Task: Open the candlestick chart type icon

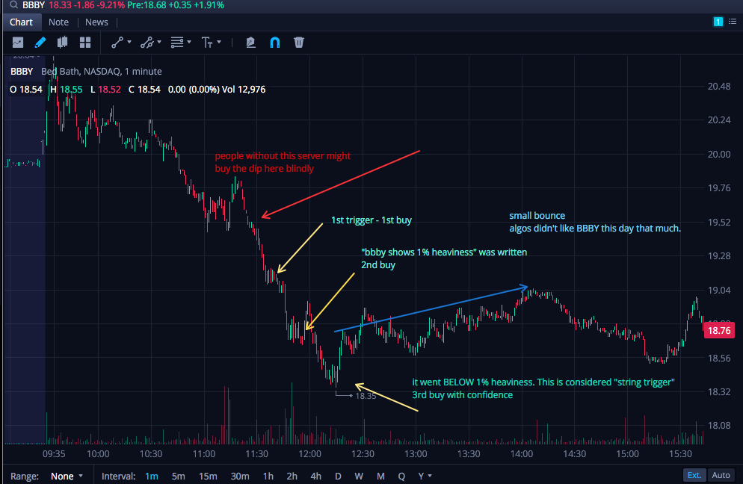Action: tap(62, 43)
